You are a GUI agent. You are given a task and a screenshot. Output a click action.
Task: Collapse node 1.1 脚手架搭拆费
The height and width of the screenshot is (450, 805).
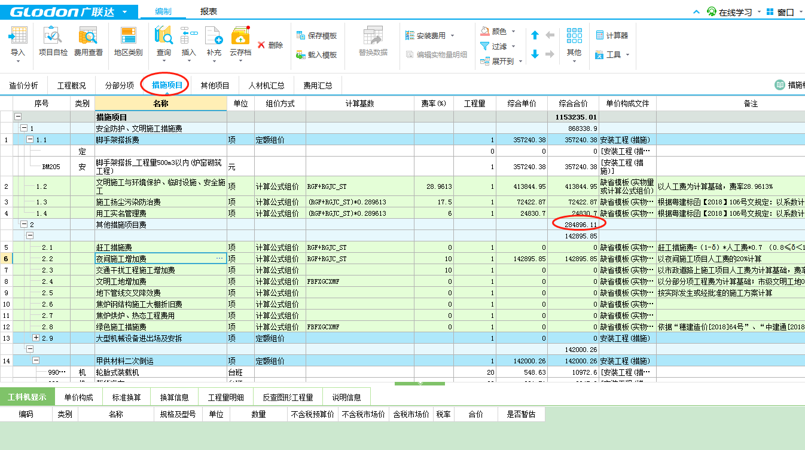30,140
